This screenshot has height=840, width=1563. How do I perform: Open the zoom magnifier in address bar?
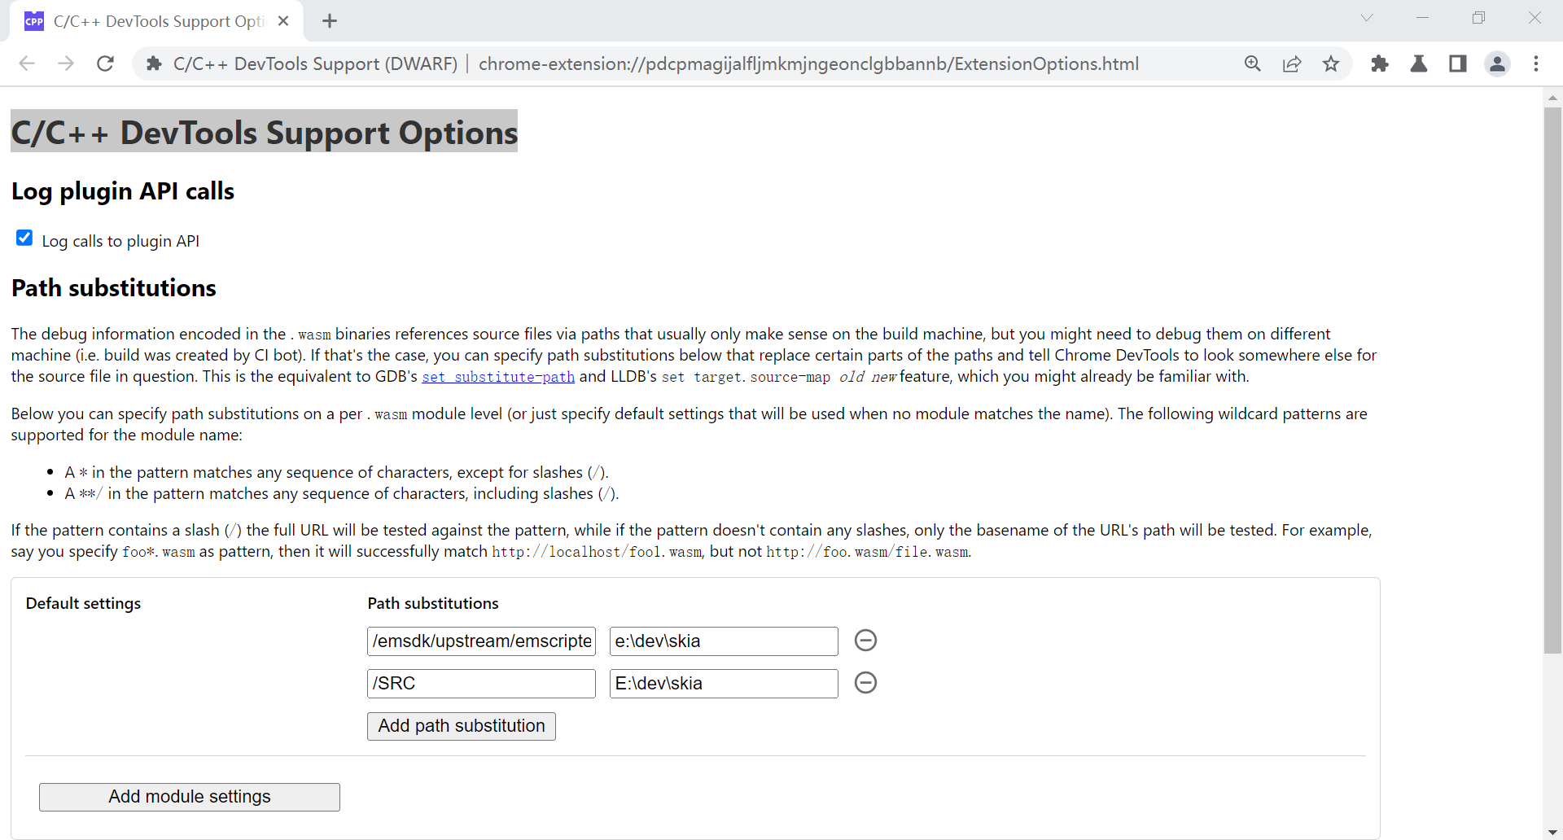point(1253,63)
